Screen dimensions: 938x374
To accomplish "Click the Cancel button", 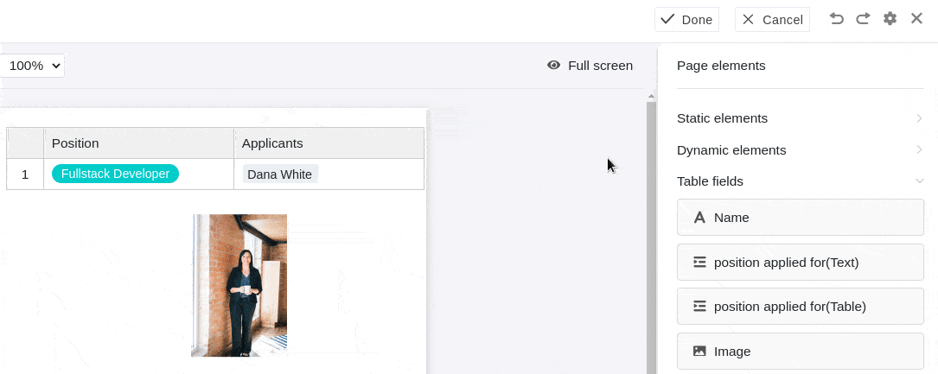I will [x=772, y=20].
